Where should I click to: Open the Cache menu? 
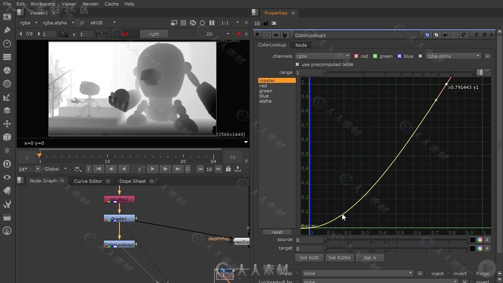[112, 4]
